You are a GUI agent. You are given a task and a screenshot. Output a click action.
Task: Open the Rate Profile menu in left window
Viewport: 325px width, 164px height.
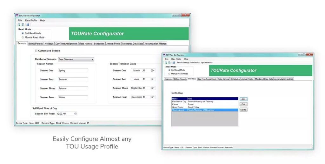point(31,21)
